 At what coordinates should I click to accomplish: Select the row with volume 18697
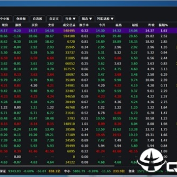coord(88,75)
